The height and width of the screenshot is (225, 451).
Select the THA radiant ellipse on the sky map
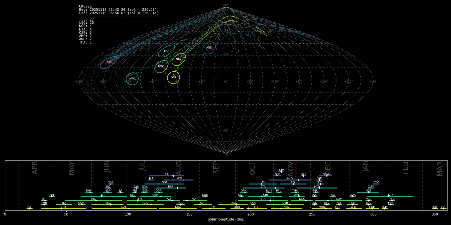[166, 51]
